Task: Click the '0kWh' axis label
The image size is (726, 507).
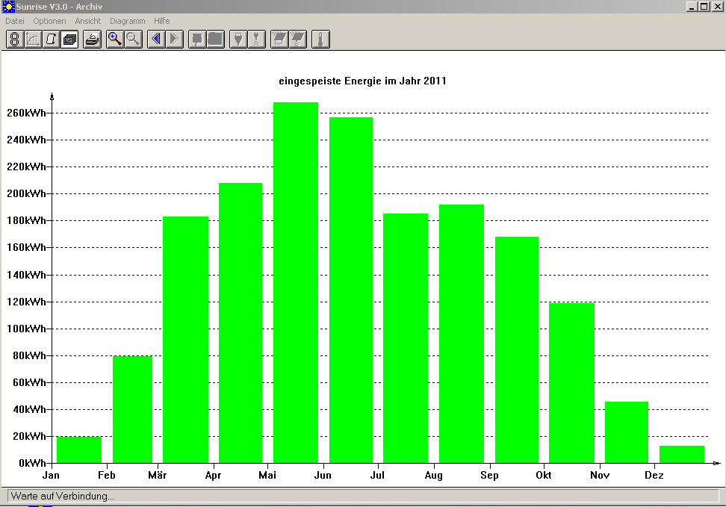Action: [32, 463]
